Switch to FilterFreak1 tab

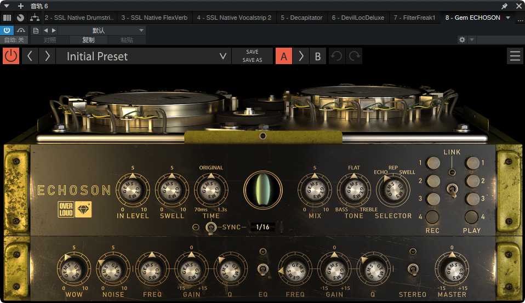414,18
